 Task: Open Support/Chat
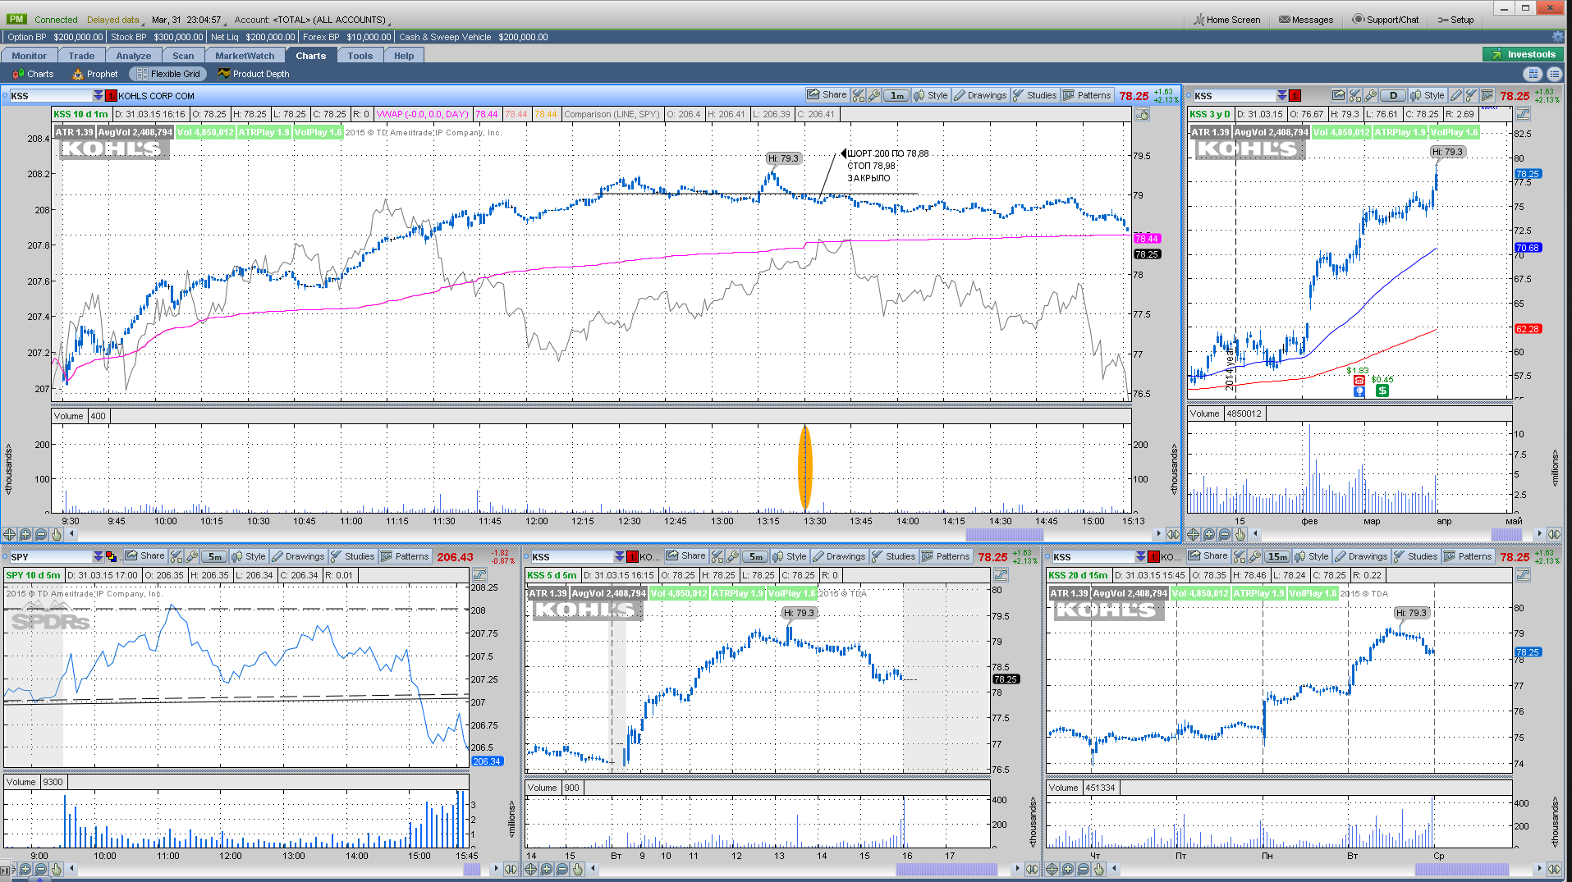1386,20
